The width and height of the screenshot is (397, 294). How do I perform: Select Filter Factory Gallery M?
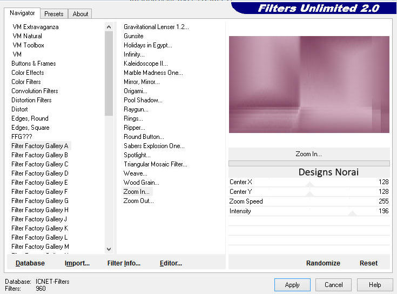click(40, 247)
